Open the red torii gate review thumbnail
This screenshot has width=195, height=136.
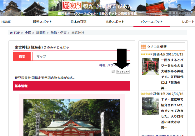[150, 66]
